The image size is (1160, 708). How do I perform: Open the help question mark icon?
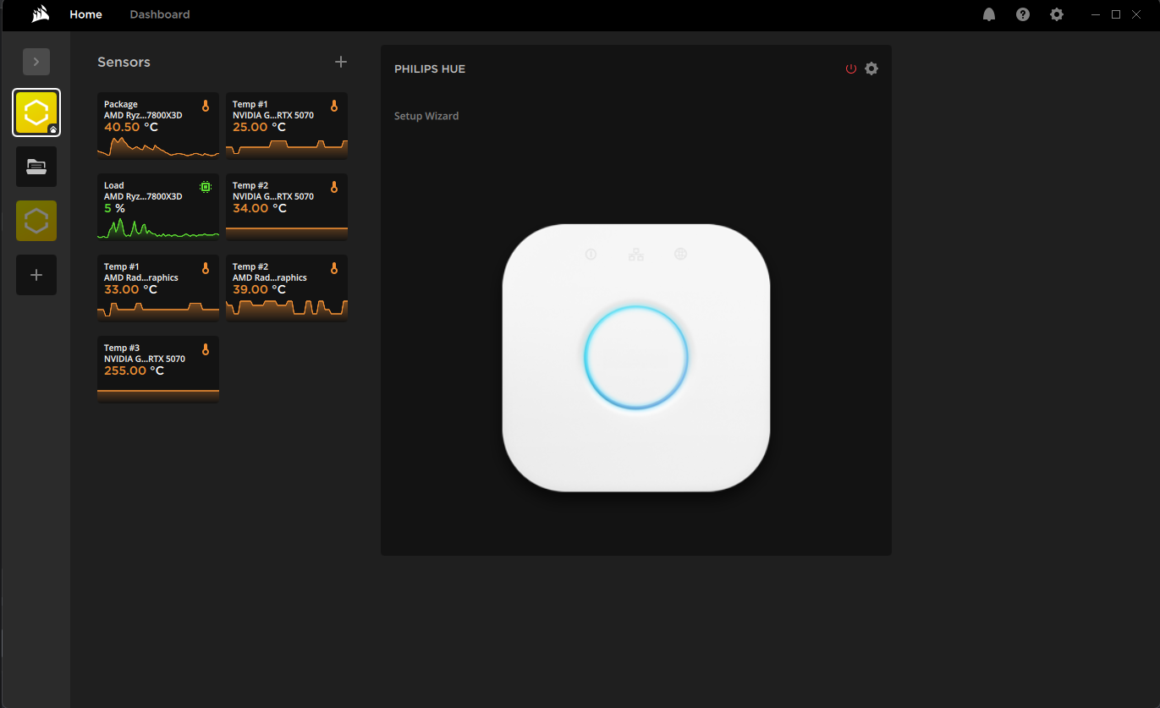click(1023, 14)
